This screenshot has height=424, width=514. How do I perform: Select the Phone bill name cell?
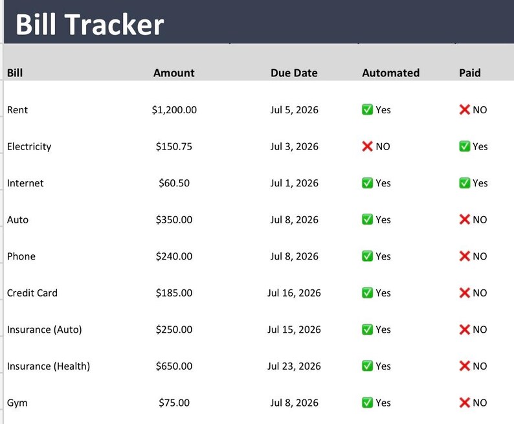tap(21, 256)
